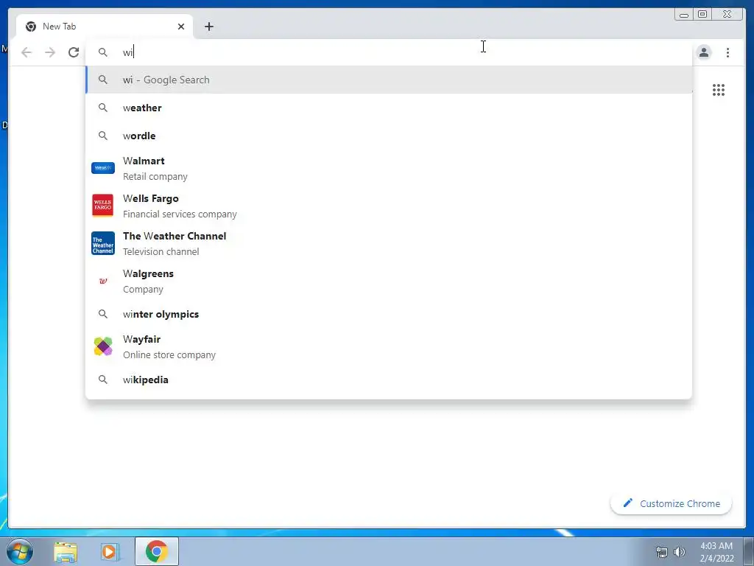Click the Chrome taskbar icon
Image resolution: width=754 pixels, height=566 pixels.
point(156,551)
